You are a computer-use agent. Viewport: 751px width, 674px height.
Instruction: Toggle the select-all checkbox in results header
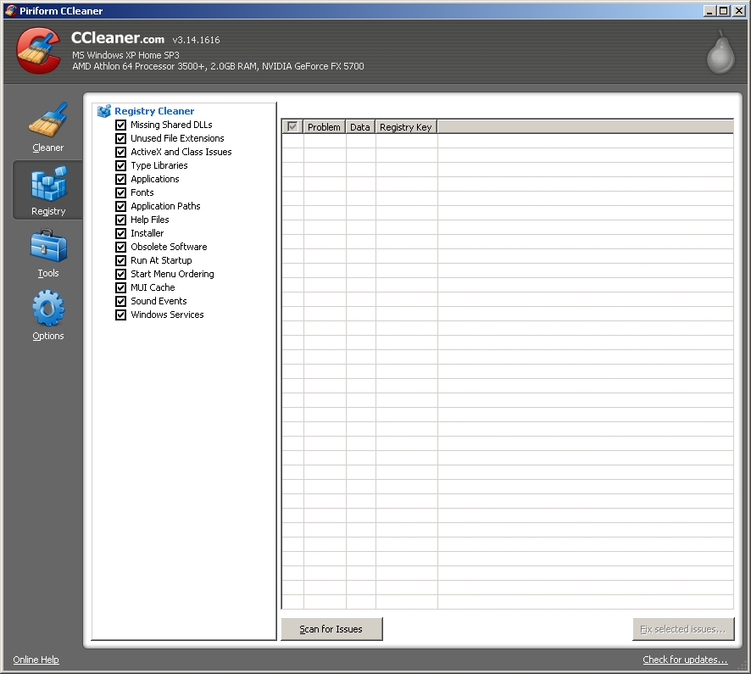[291, 125]
